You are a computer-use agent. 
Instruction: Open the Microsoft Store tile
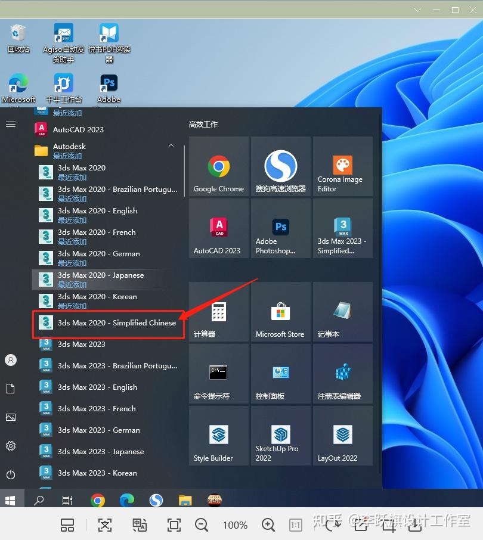[x=281, y=312]
